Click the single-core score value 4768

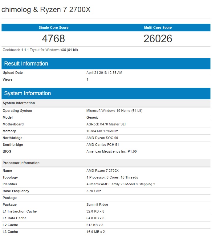(x=53, y=39)
